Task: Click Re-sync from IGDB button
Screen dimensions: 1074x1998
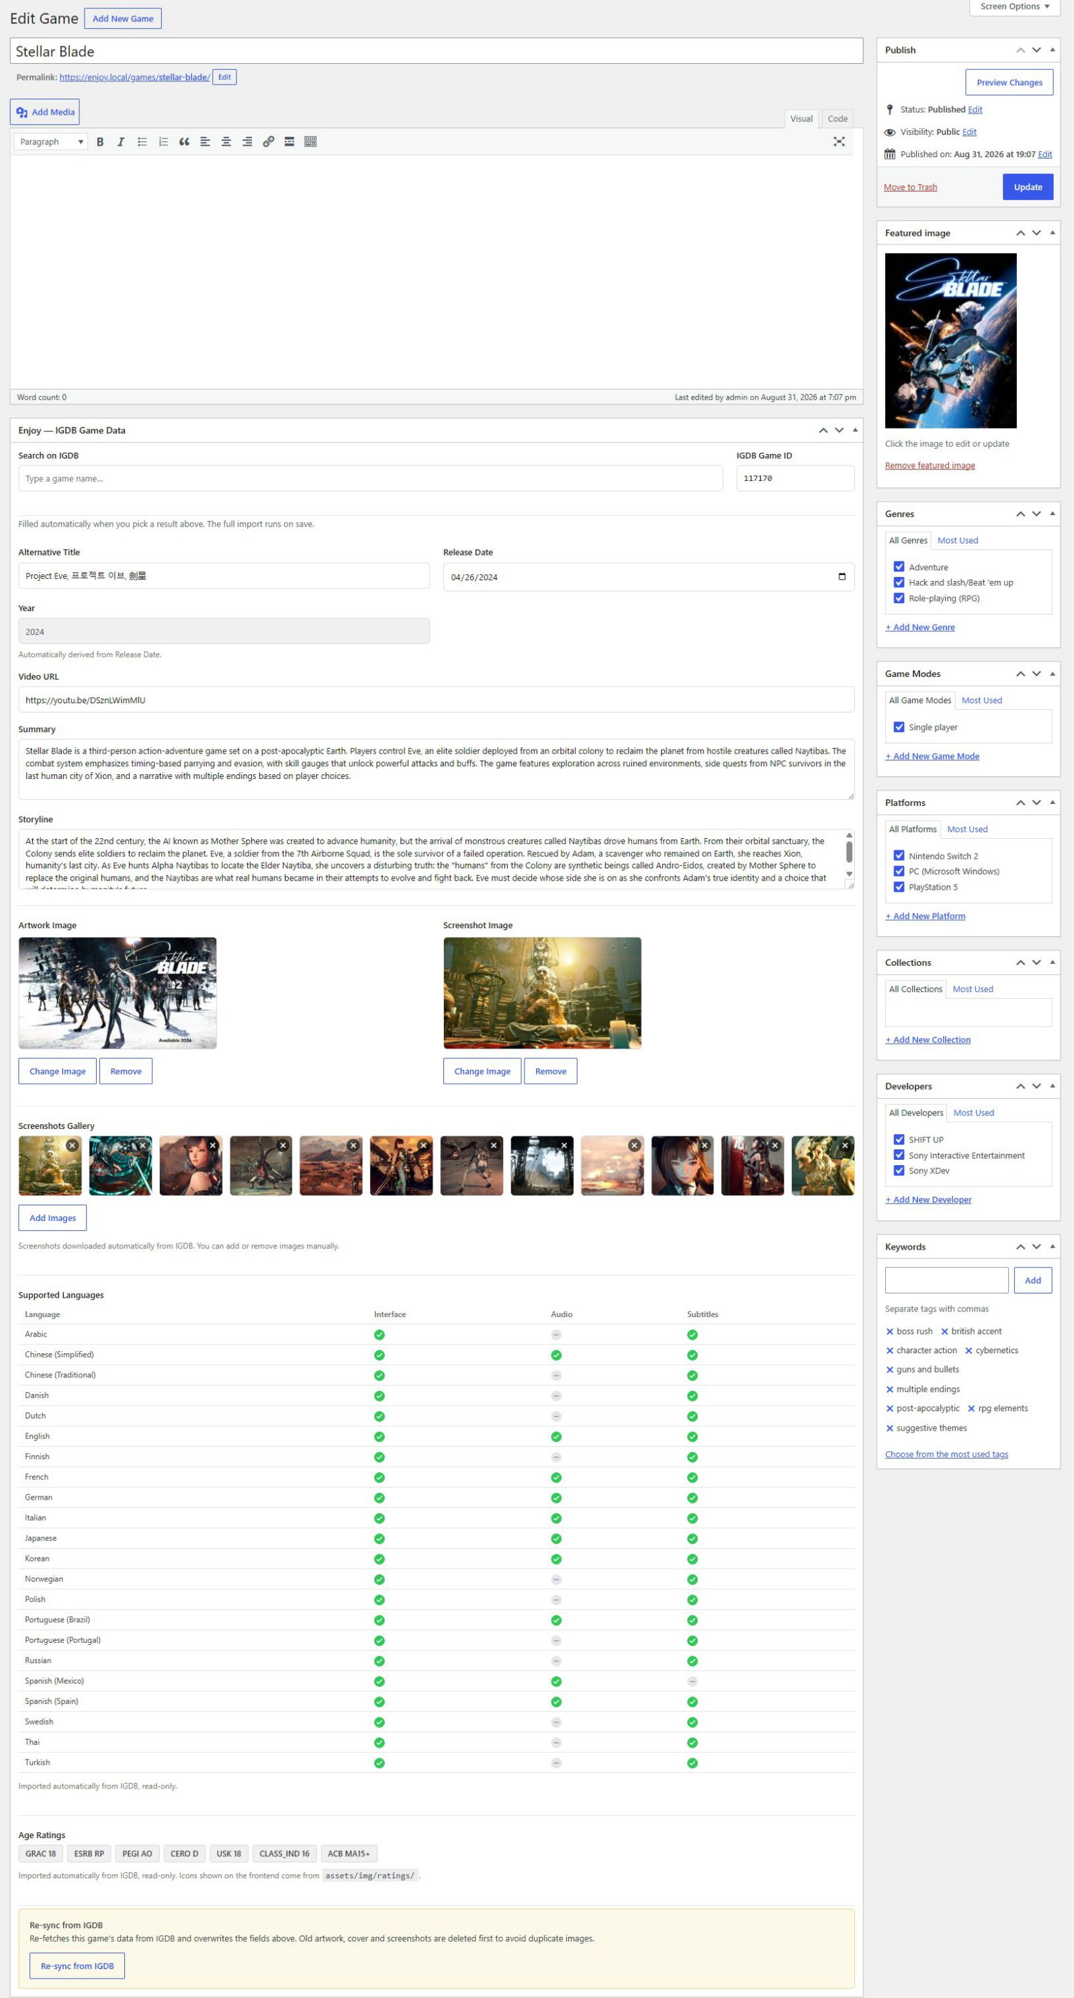Action: (77, 1965)
